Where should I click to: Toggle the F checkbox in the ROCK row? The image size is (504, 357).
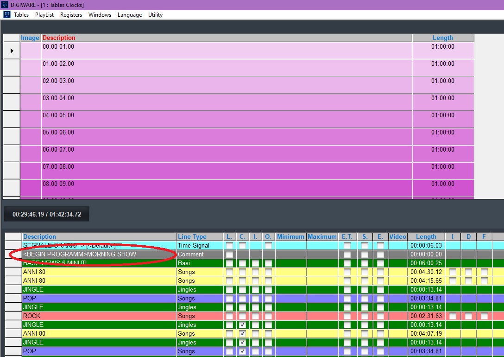tap(484, 316)
